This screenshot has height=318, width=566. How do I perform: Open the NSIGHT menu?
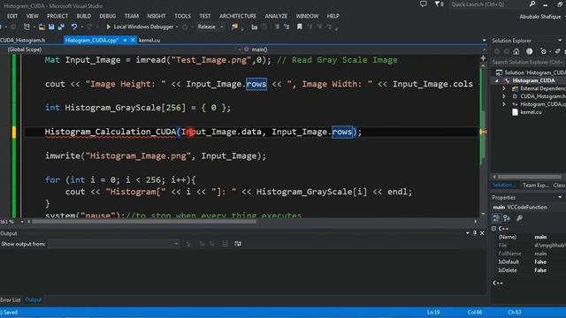click(x=157, y=16)
